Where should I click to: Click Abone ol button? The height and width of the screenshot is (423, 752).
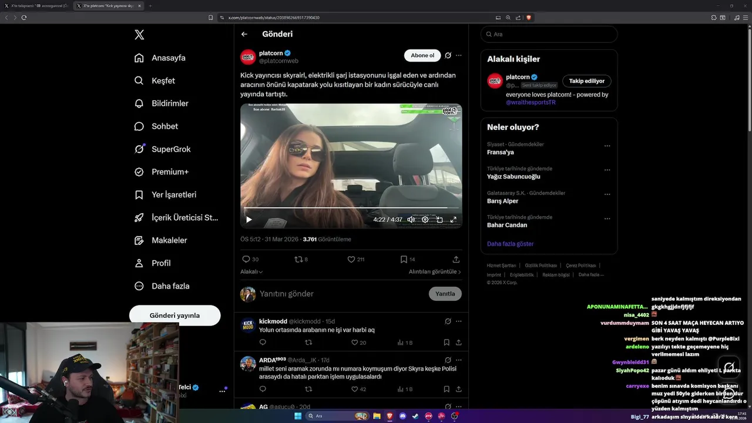coord(422,55)
